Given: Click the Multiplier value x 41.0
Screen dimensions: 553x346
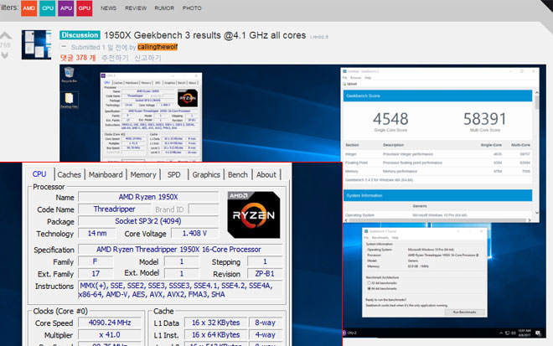Looking at the screenshot, I should click(110, 335).
